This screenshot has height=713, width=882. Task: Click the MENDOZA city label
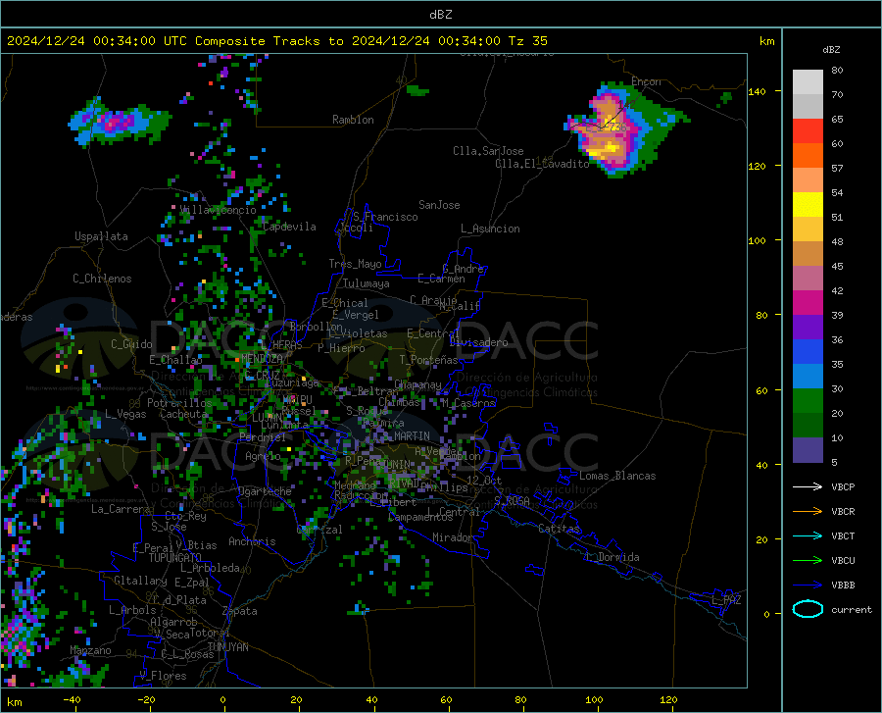tap(262, 358)
